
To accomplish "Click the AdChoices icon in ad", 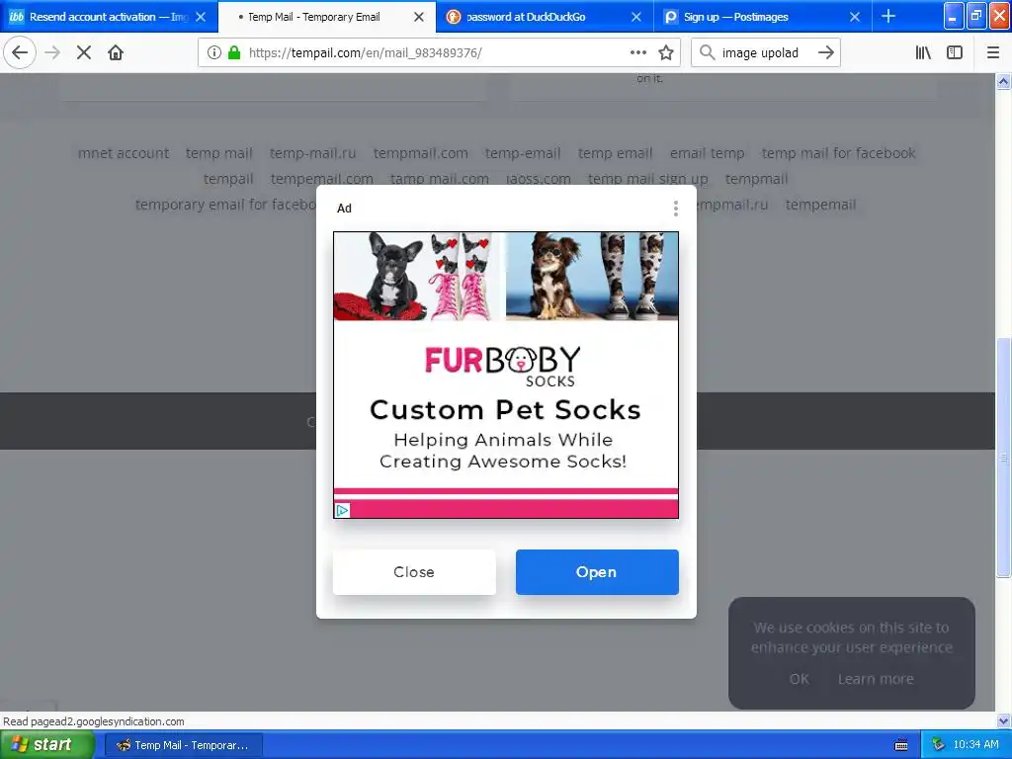I will click(x=342, y=511).
